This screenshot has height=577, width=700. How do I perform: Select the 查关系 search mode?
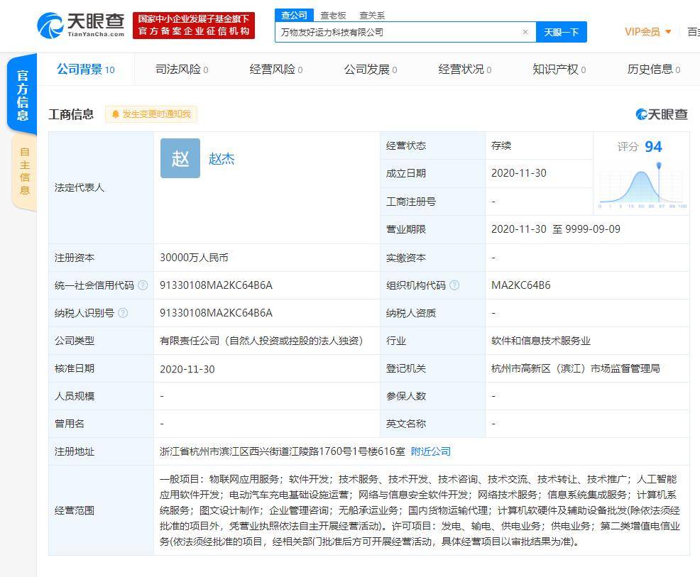[x=372, y=15]
